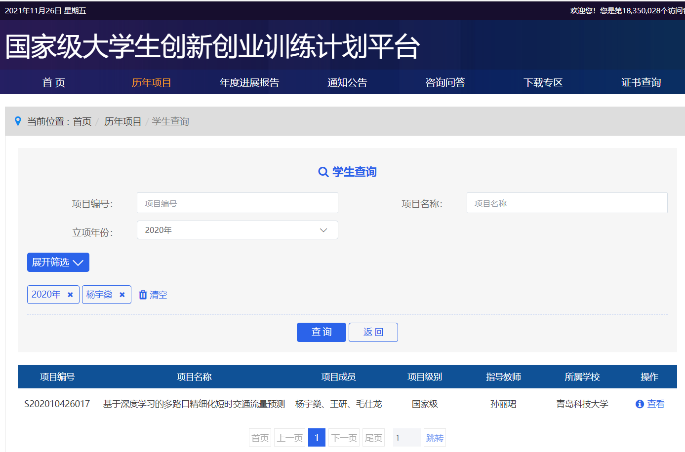Click 历年项目 breadcrumb link
Screen dimensions: 685x452
tap(122, 121)
